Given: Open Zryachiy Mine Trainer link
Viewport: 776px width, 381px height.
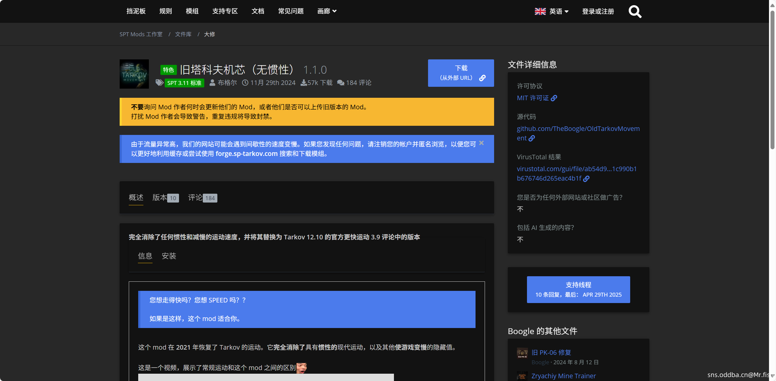Looking at the screenshot, I should point(564,376).
